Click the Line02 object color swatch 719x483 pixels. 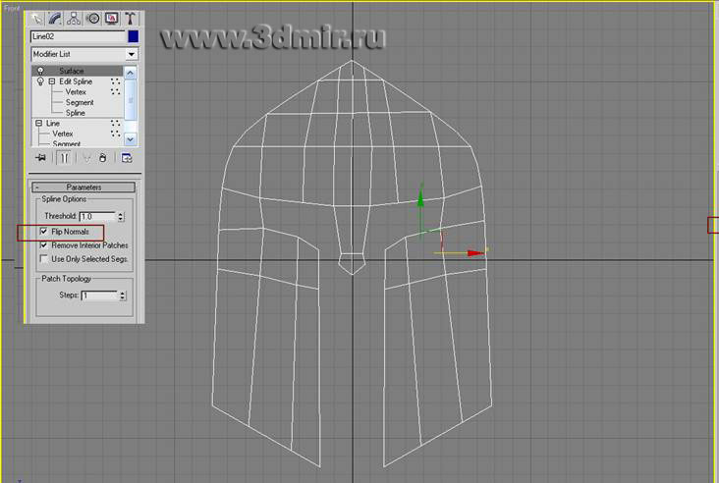tap(133, 36)
